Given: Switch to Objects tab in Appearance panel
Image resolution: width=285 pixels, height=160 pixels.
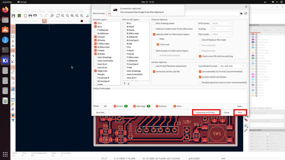Looking at the screenshot, I should [x=267, y=30].
